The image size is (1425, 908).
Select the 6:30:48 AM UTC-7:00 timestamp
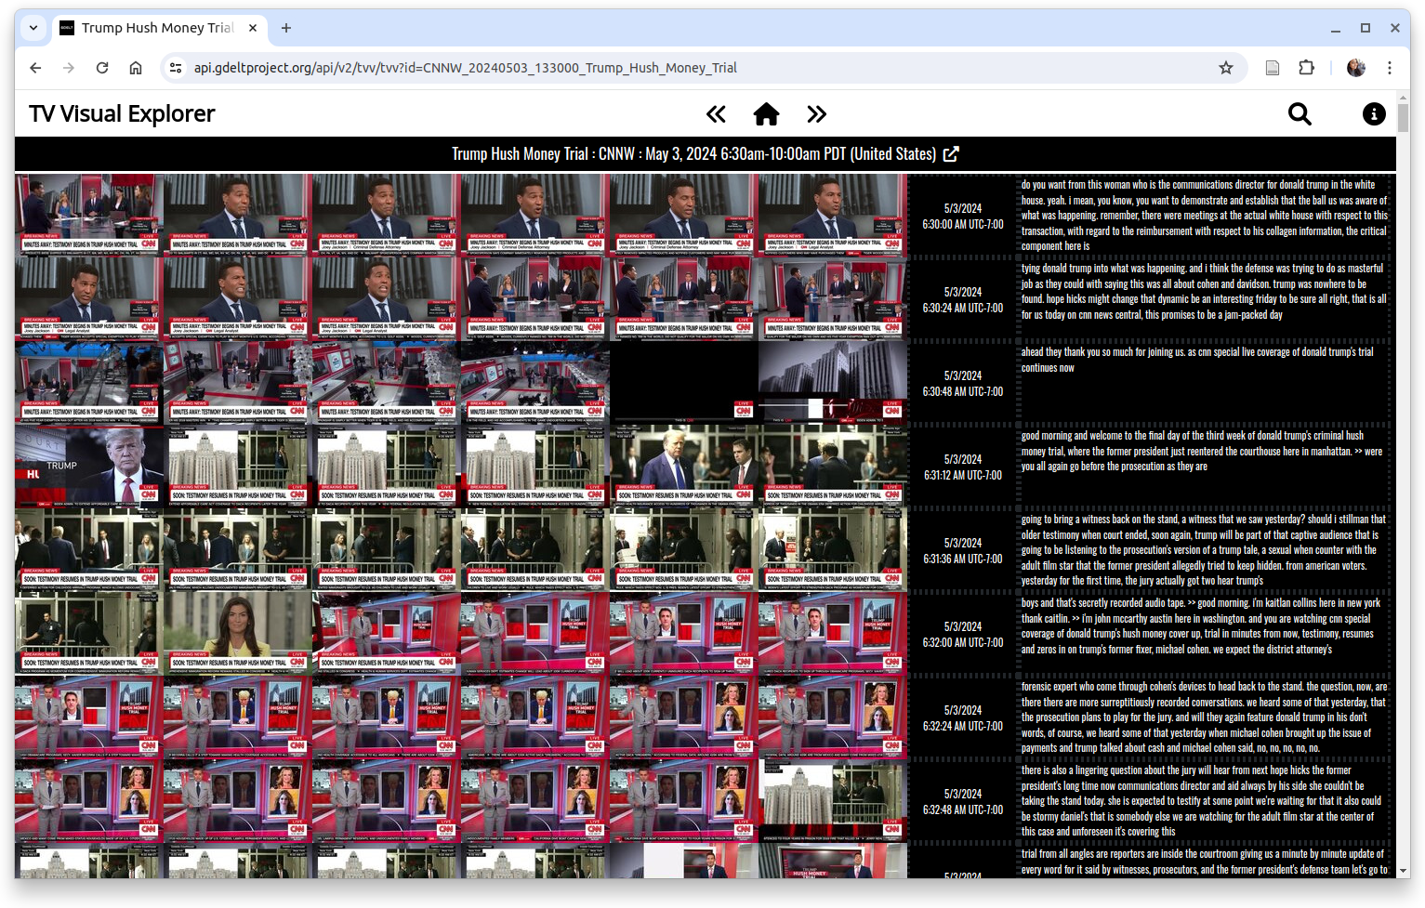point(962,384)
